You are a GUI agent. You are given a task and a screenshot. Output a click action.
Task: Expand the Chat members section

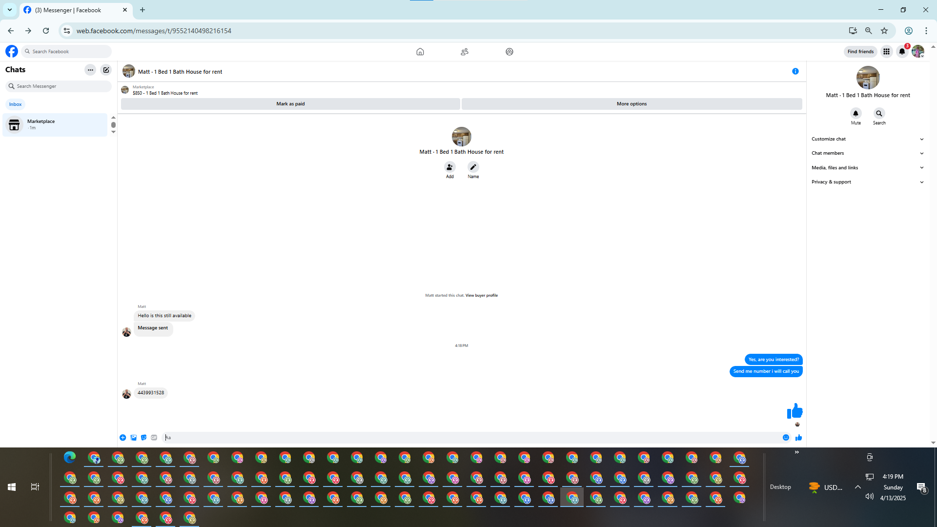tap(867, 153)
